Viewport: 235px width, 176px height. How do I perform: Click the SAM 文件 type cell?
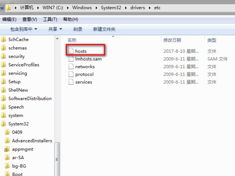pos(217,59)
